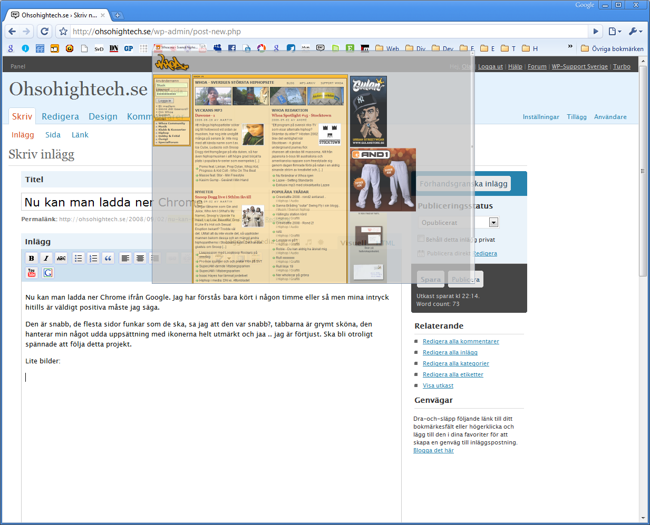The image size is (650, 525).
Task: Bookmark this page with the star
Action: [63, 32]
